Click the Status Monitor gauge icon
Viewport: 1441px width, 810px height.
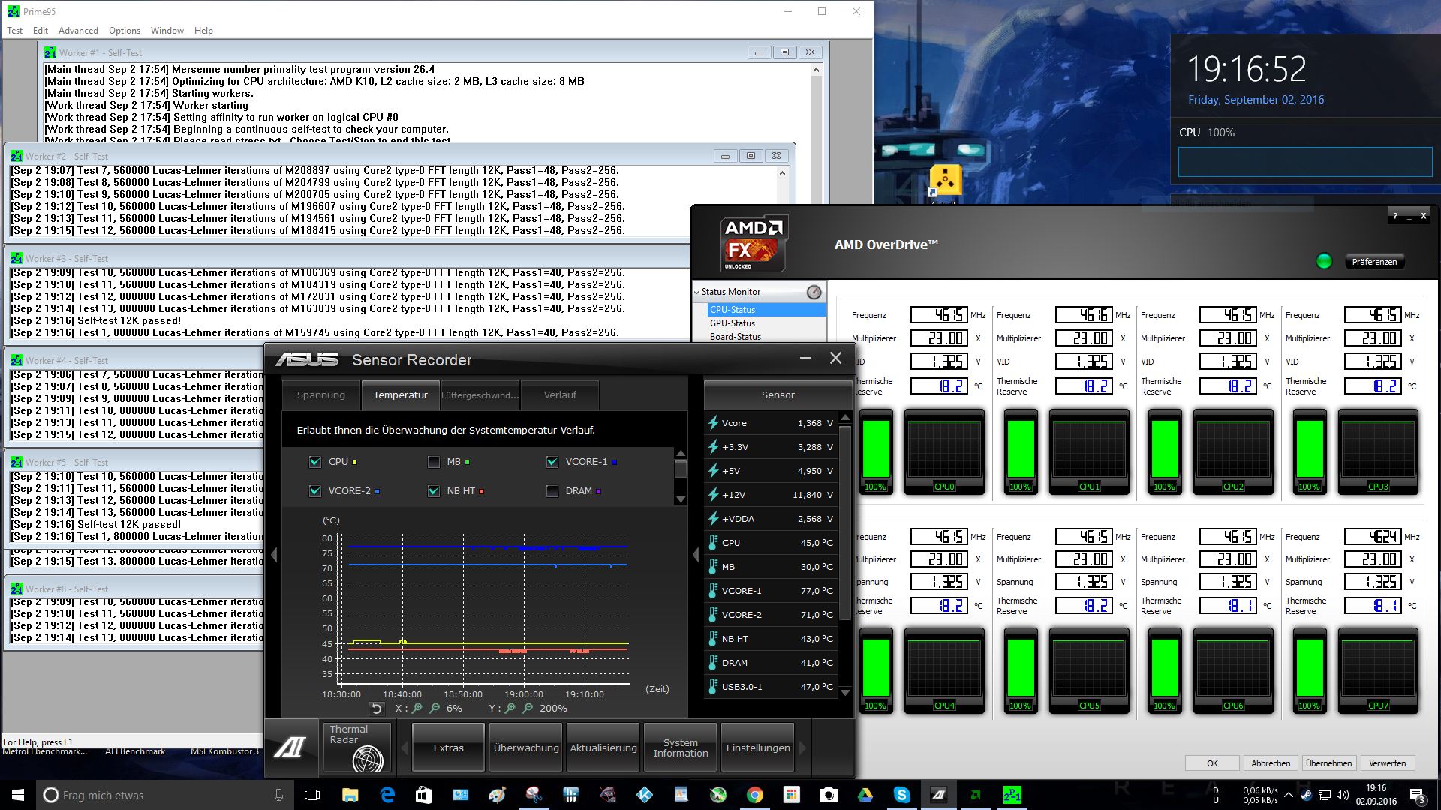814,292
